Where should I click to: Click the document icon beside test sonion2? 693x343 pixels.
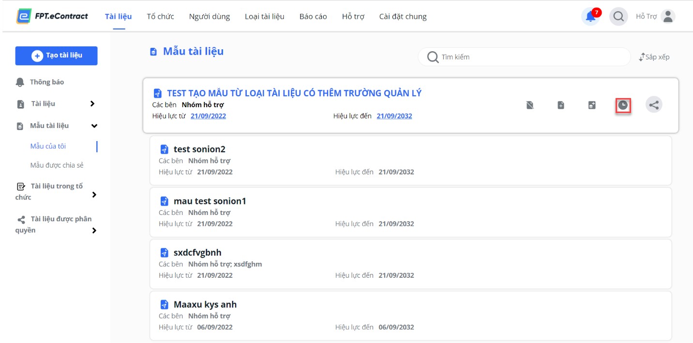coord(165,149)
